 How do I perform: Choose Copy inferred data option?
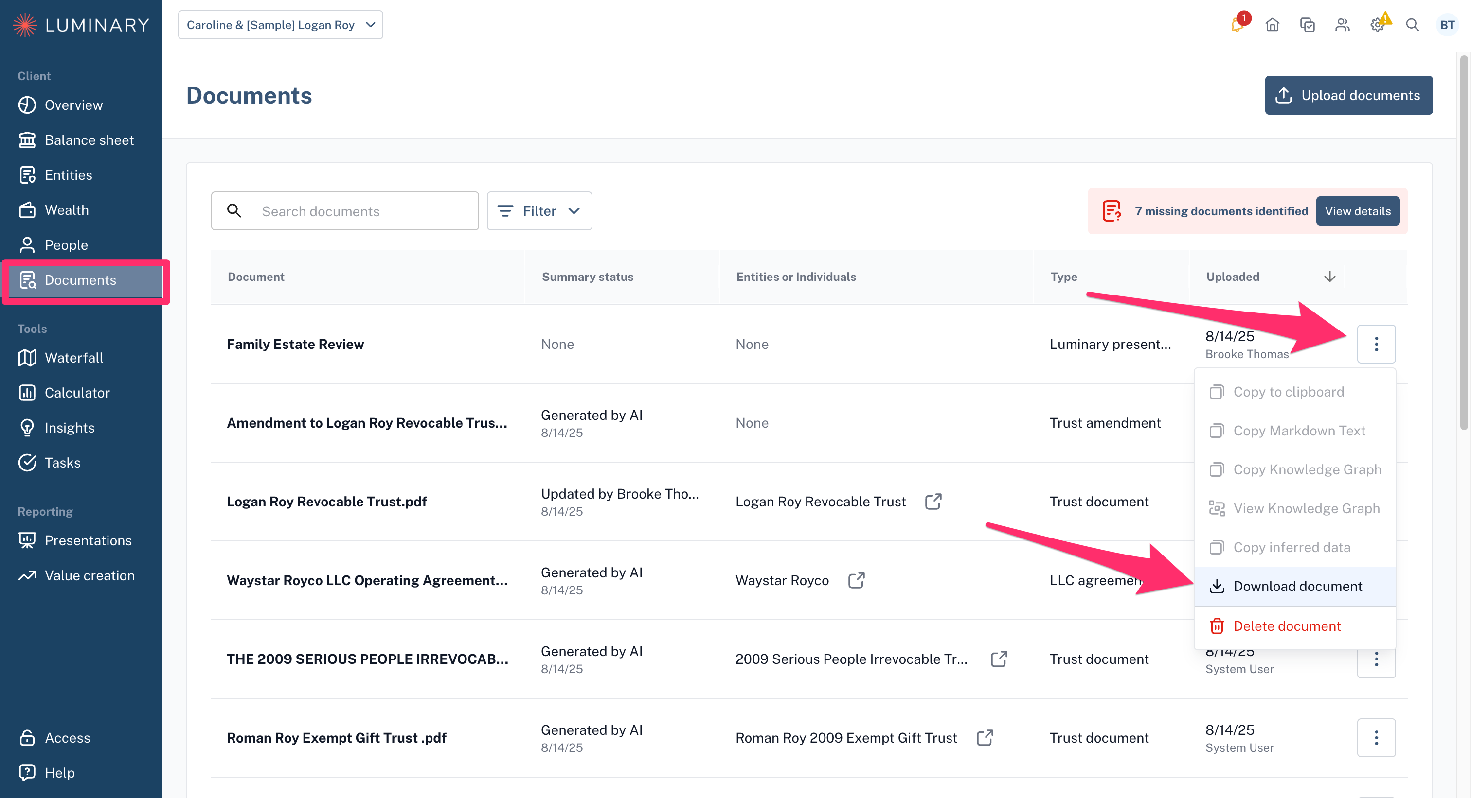point(1294,547)
